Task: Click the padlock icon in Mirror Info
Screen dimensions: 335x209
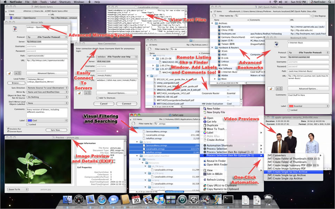Action: (9, 73)
